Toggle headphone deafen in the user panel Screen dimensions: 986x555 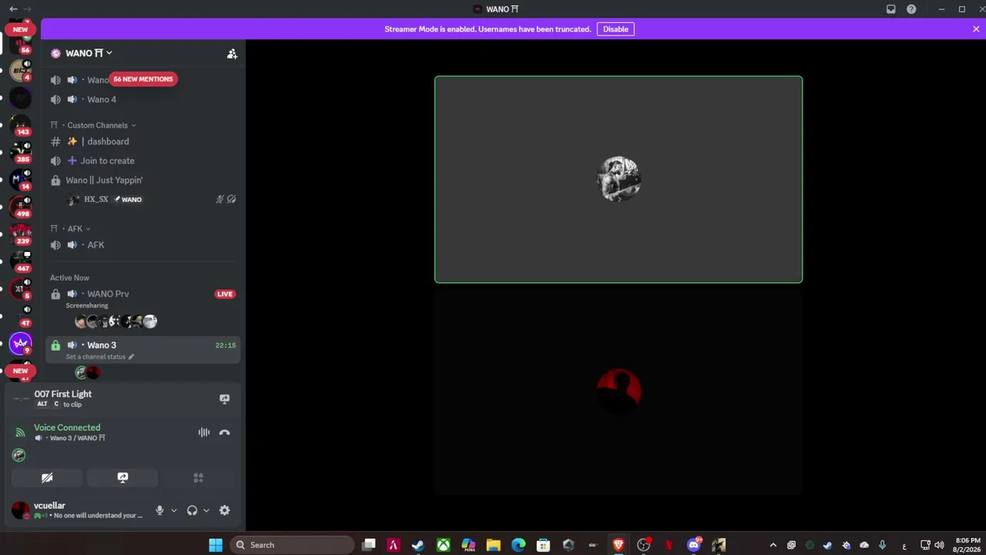tap(193, 510)
